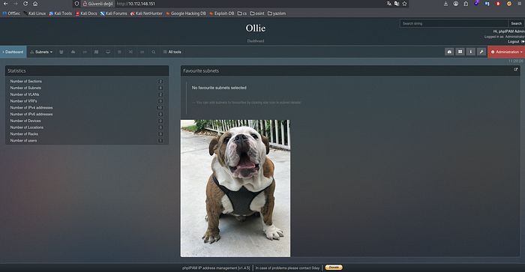Click the blue translate extension icon

click(487, 4)
